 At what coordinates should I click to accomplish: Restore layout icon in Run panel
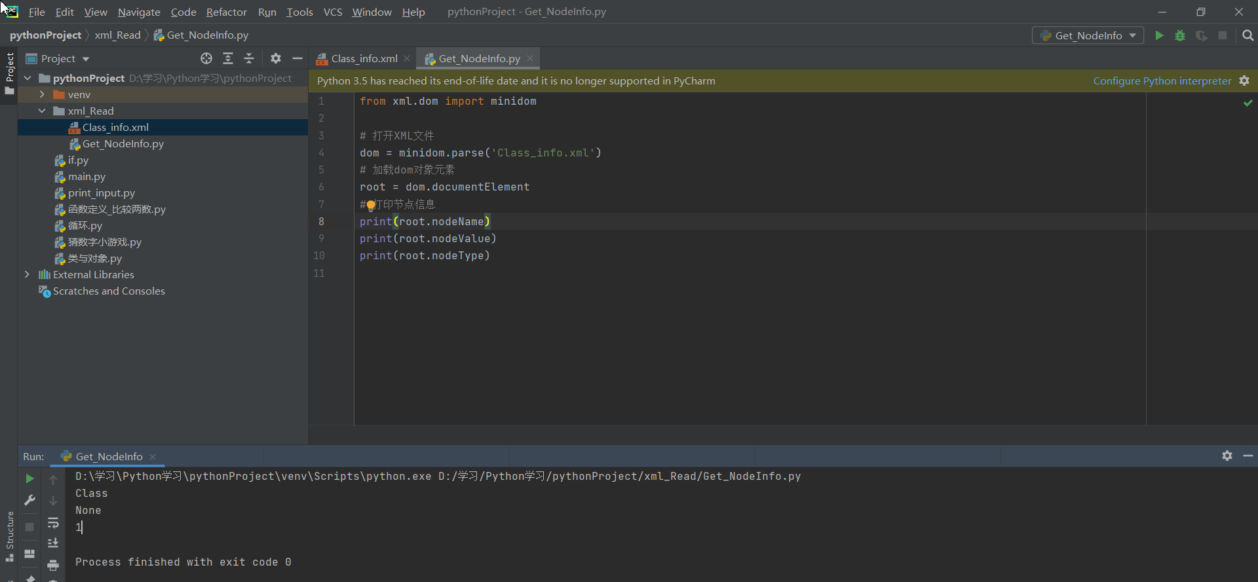29,554
